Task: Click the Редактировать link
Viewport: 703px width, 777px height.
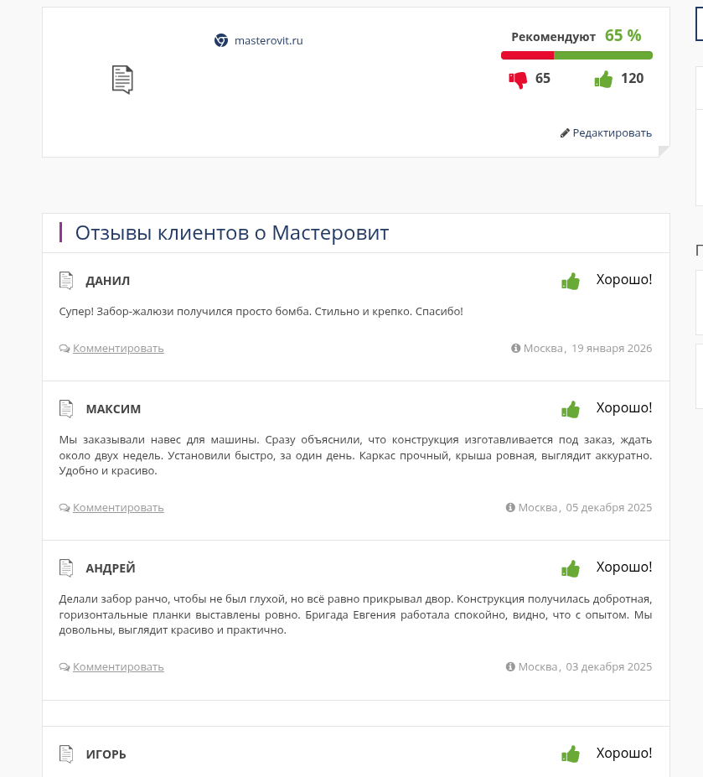Action: 612,132
